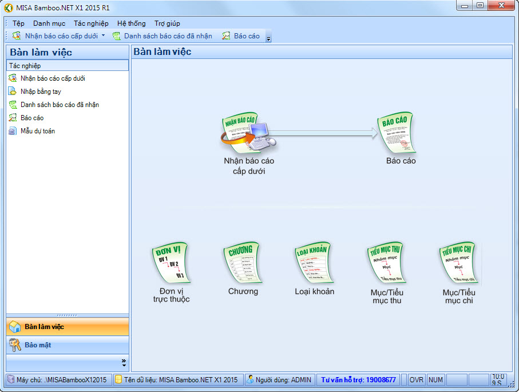The height and width of the screenshot is (392, 519).
Task: Click Tên dữ liệu: MISA Bamboo.NET X1 2015 text
Action: coord(181,380)
